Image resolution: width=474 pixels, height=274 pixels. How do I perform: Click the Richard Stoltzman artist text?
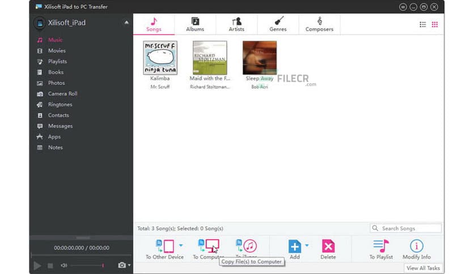pyautogui.click(x=210, y=87)
